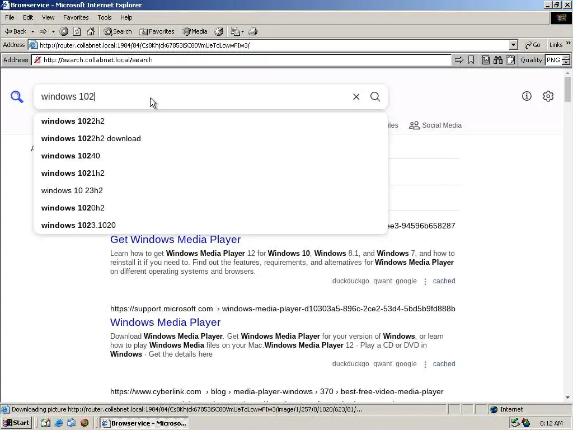Open the IE Media toolbar button

tap(195, 31)
